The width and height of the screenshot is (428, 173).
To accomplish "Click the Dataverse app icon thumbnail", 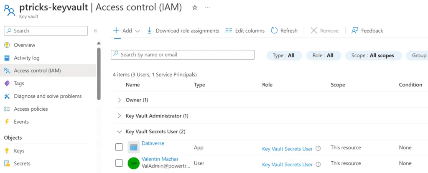I will (x=133, y=148).
